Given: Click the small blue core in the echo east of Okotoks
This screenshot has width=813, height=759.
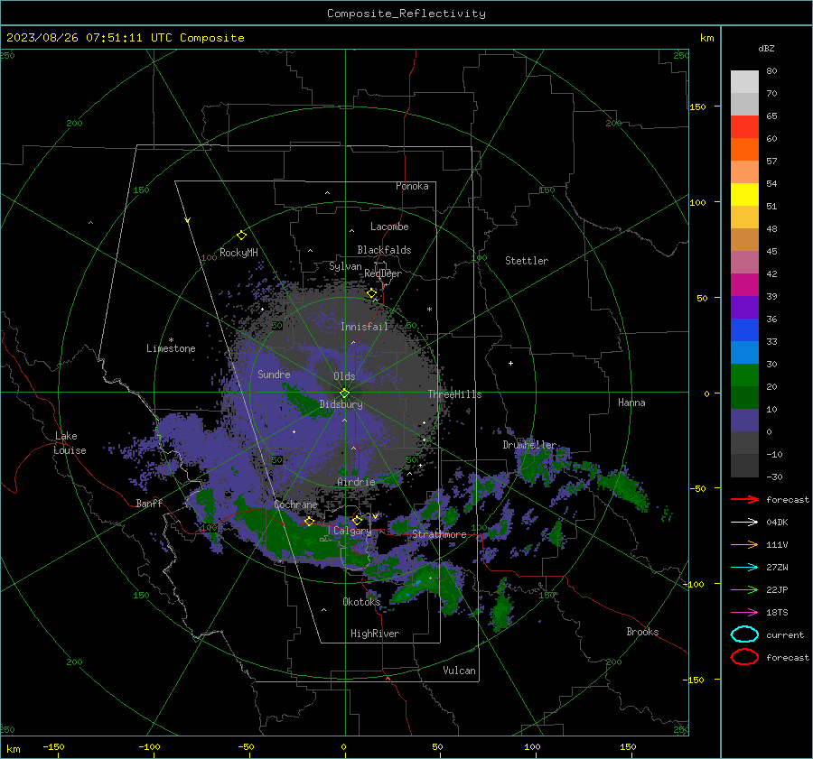Looking at the screenshot, I should tap(418, 583).
